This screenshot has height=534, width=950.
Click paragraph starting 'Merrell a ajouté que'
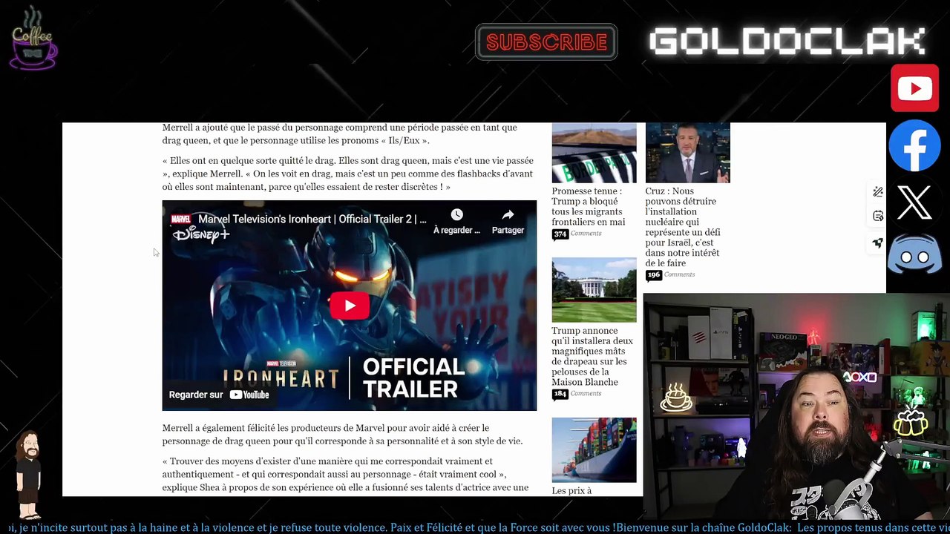(x=340, y=133)
